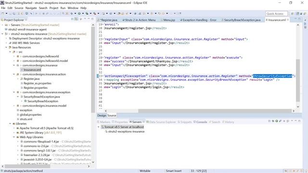
Task: Click the Start server icon in Servers view
Action: [277, 121]
